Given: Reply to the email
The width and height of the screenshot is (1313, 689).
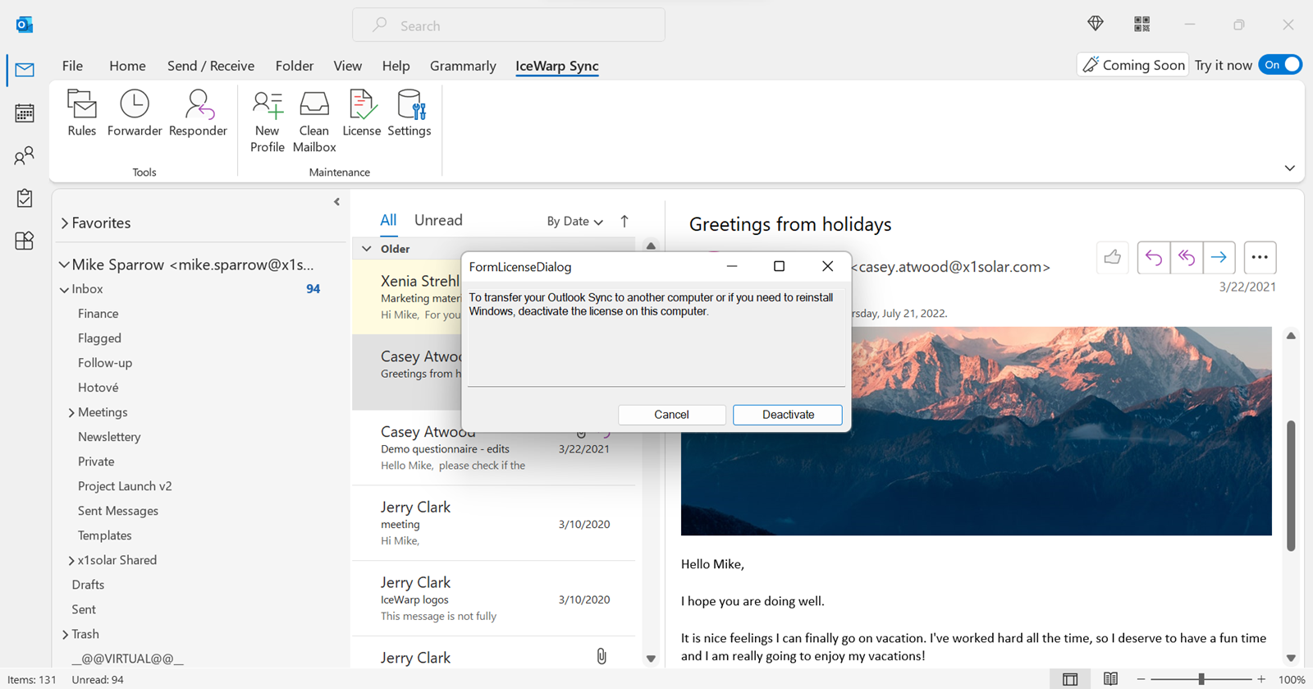Looking at the screenshot, I should tap(1154, 258).
